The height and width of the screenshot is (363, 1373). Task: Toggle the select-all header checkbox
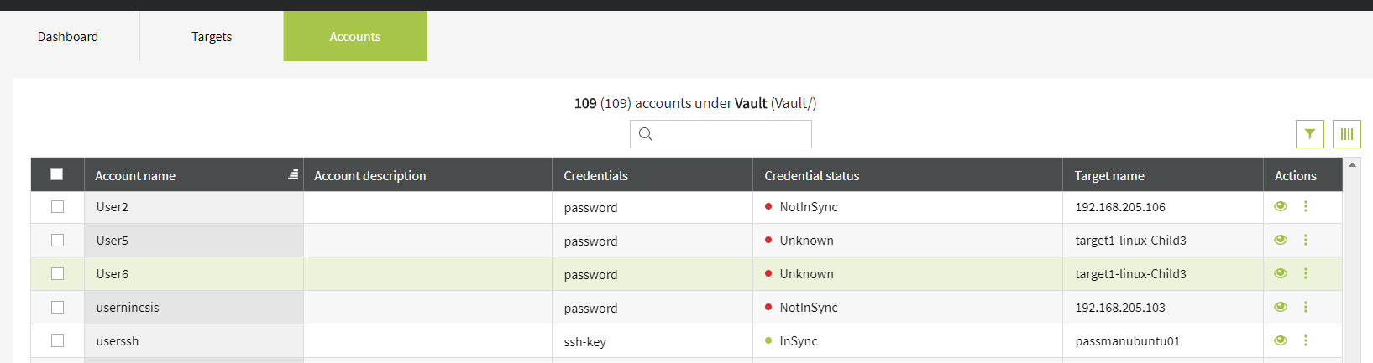pyautogui.click(x=57, y=174)
